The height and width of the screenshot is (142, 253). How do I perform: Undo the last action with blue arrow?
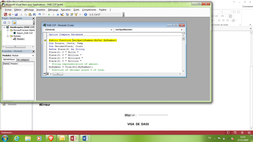click(39, 14)
